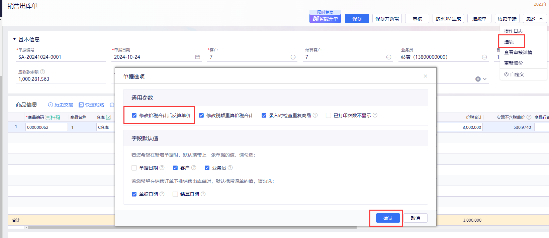The image size is (549, 238).
Task: Click the 保存 save button
Action: pyautogui.click(x=357, y=18)
